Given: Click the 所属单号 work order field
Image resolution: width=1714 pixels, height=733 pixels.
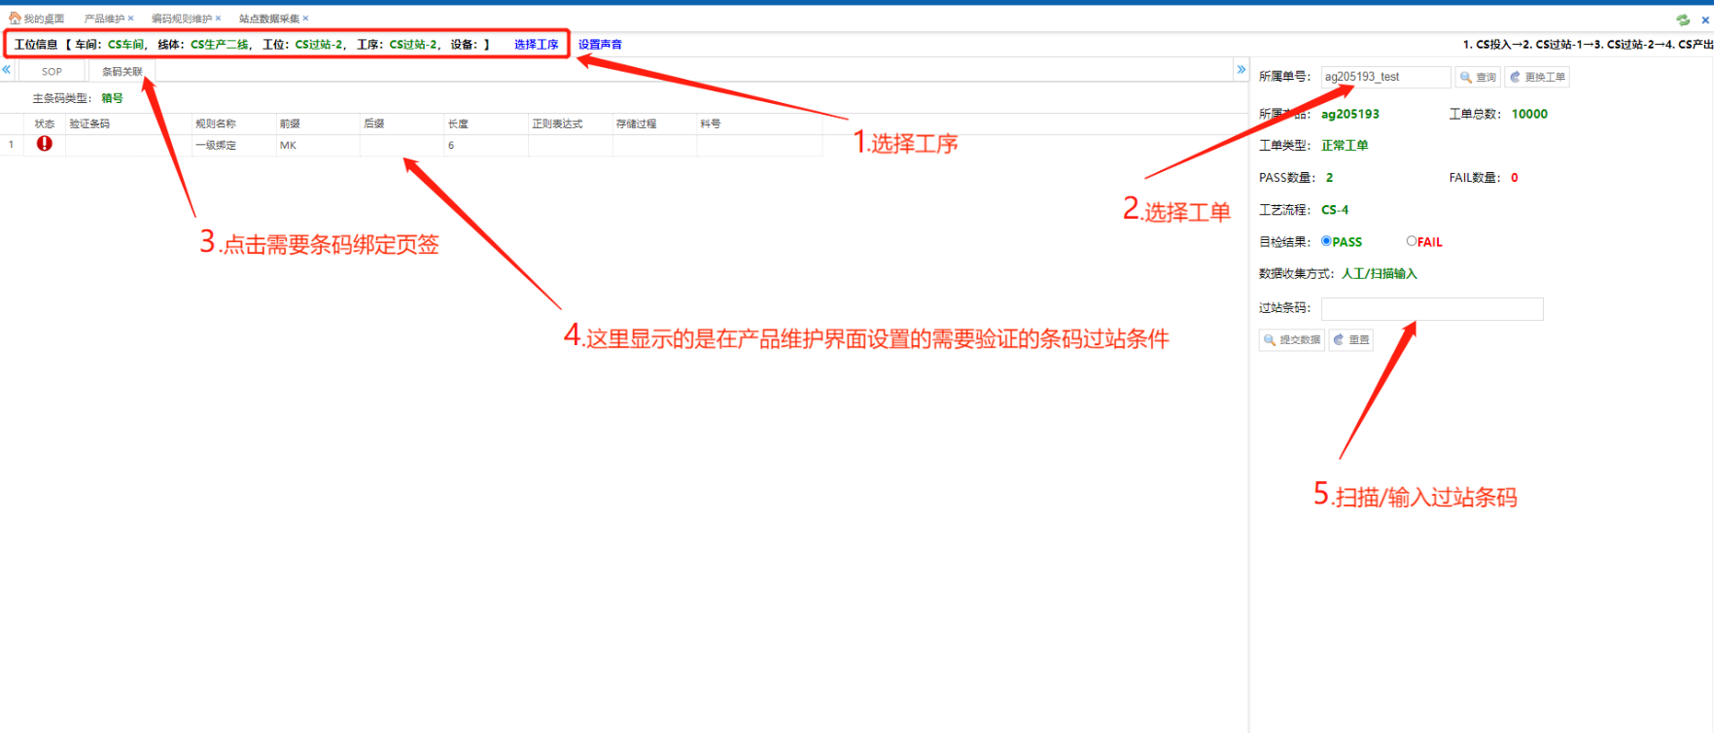Looking at the screenshot, I should (1384, 77).
